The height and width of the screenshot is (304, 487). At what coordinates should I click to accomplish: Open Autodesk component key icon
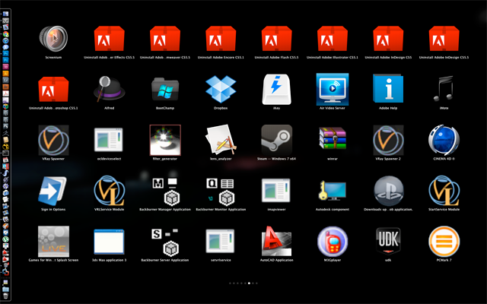coord(333,191)
